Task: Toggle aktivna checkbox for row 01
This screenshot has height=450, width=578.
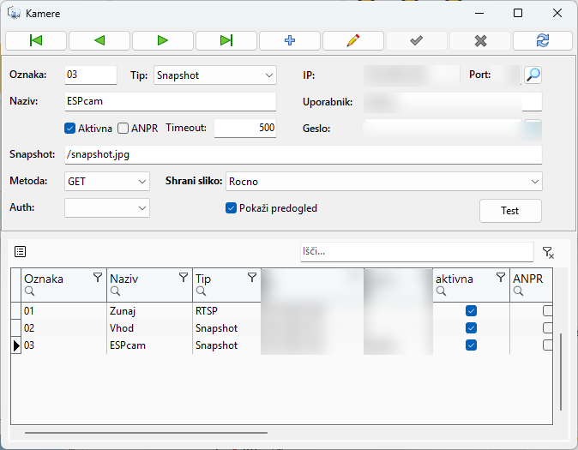Action: point(471,310)
